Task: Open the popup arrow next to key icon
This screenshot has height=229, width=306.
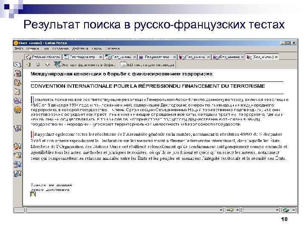Action: click(237, 210)
